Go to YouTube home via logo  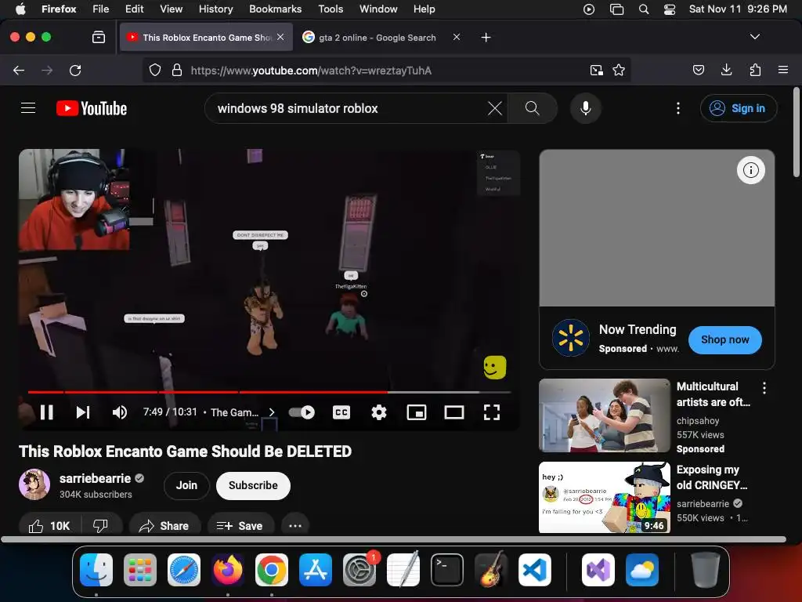tap(92, 108)
